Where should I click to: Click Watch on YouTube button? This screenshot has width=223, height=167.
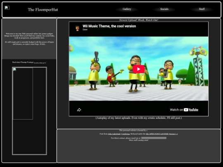184,110
